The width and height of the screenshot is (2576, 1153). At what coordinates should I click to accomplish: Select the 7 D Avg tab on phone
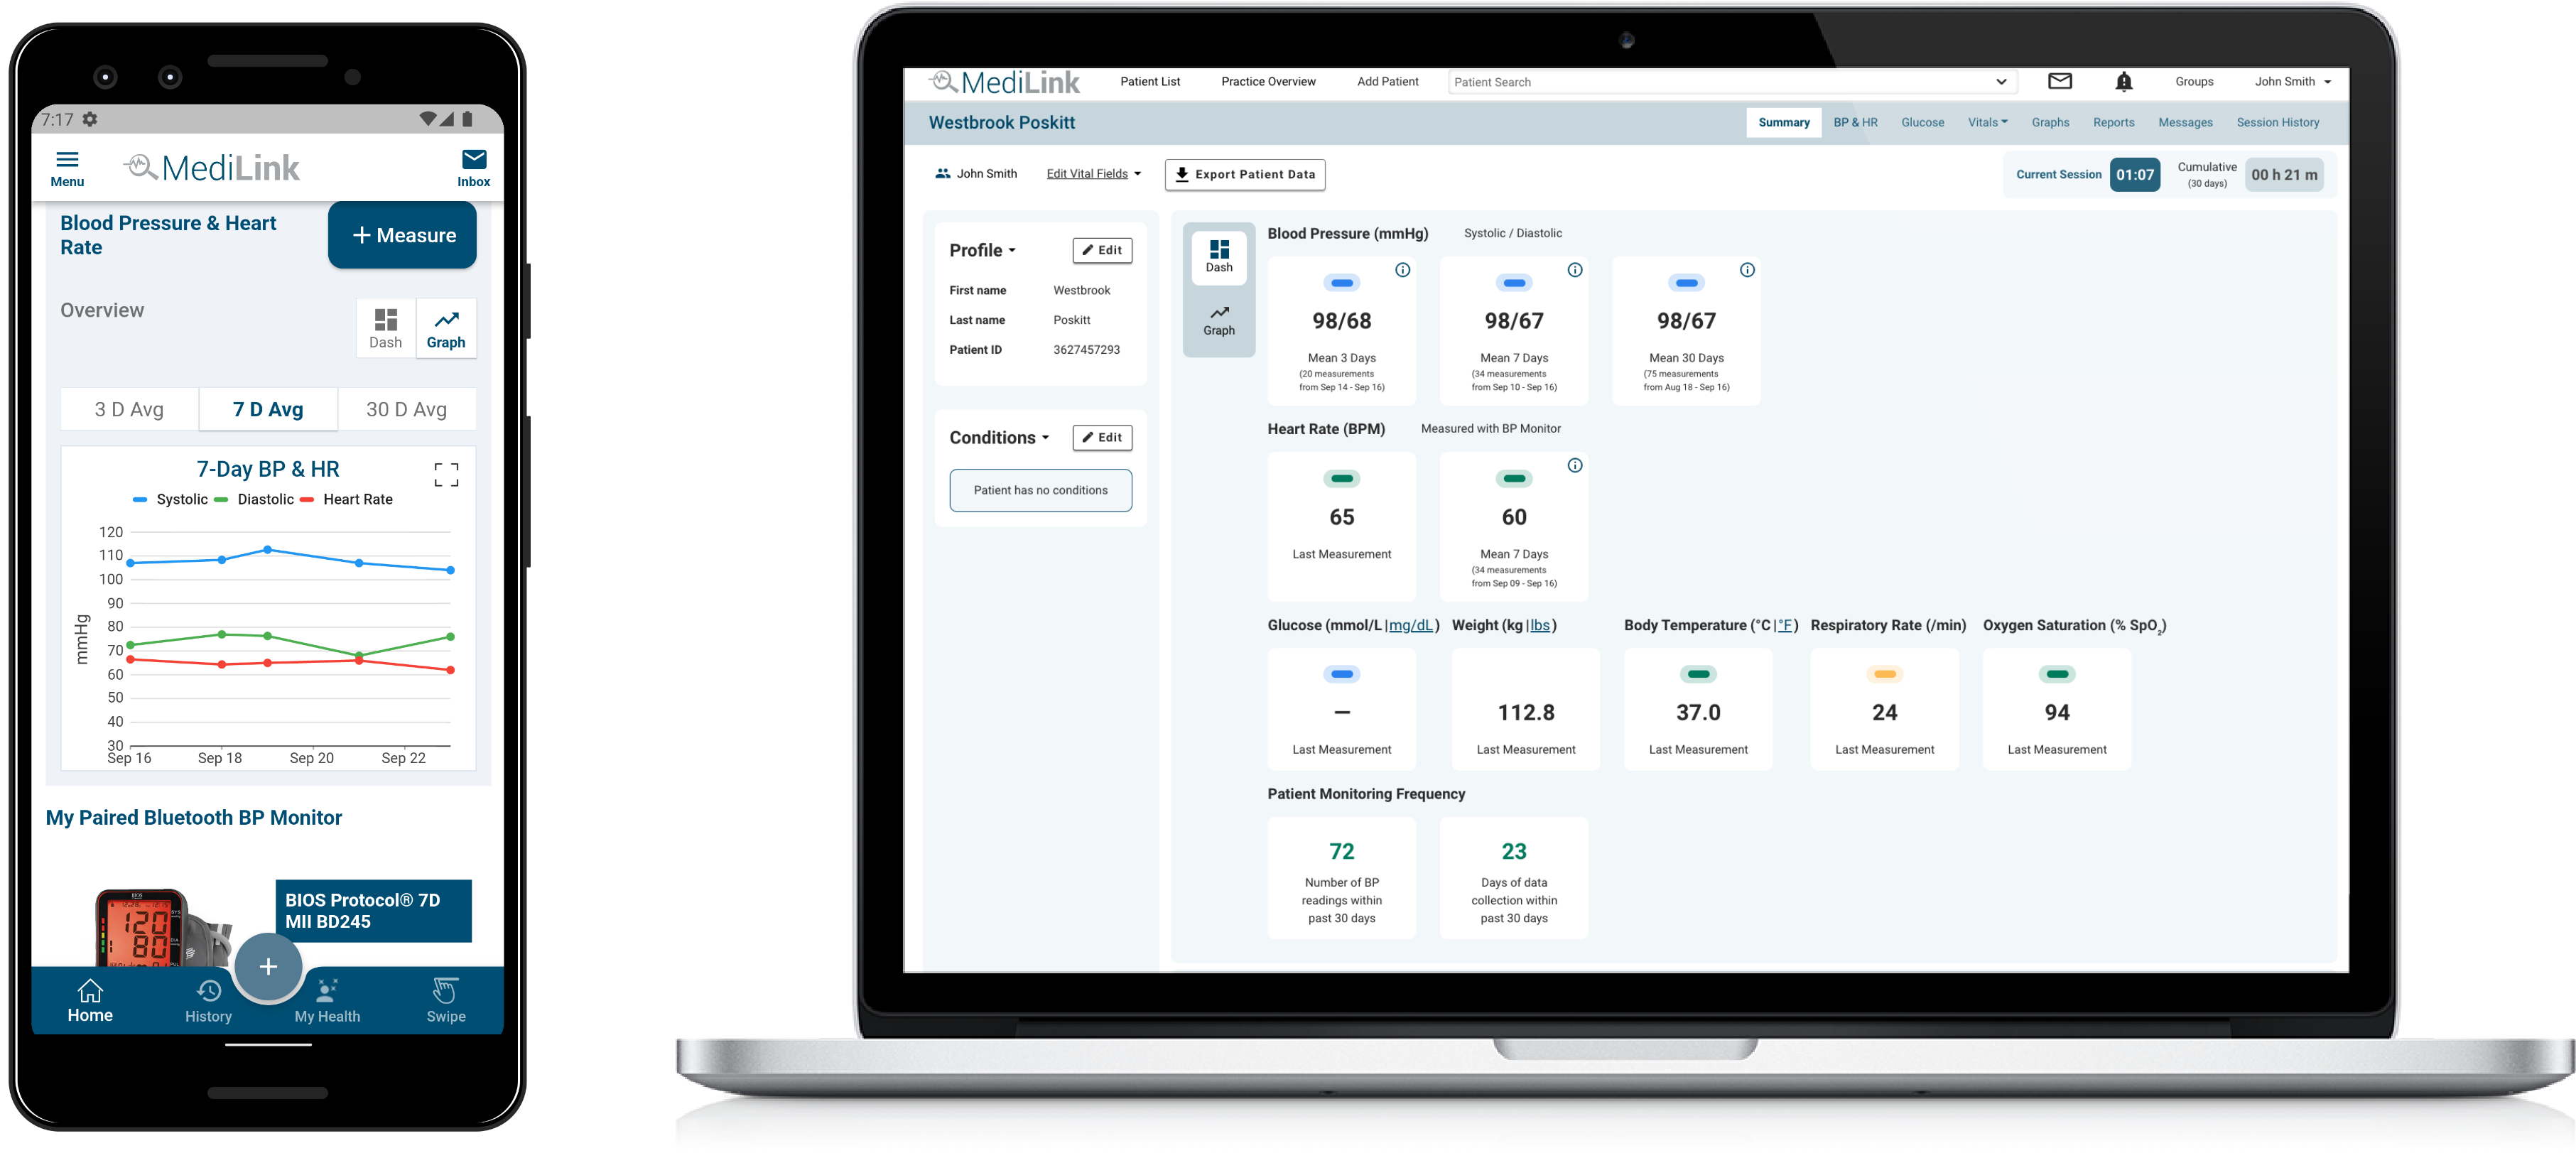coord(268,409)
